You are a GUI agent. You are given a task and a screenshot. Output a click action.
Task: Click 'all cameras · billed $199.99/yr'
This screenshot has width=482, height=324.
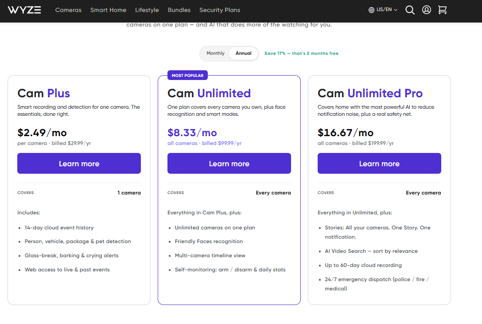[x=356, y=143]
